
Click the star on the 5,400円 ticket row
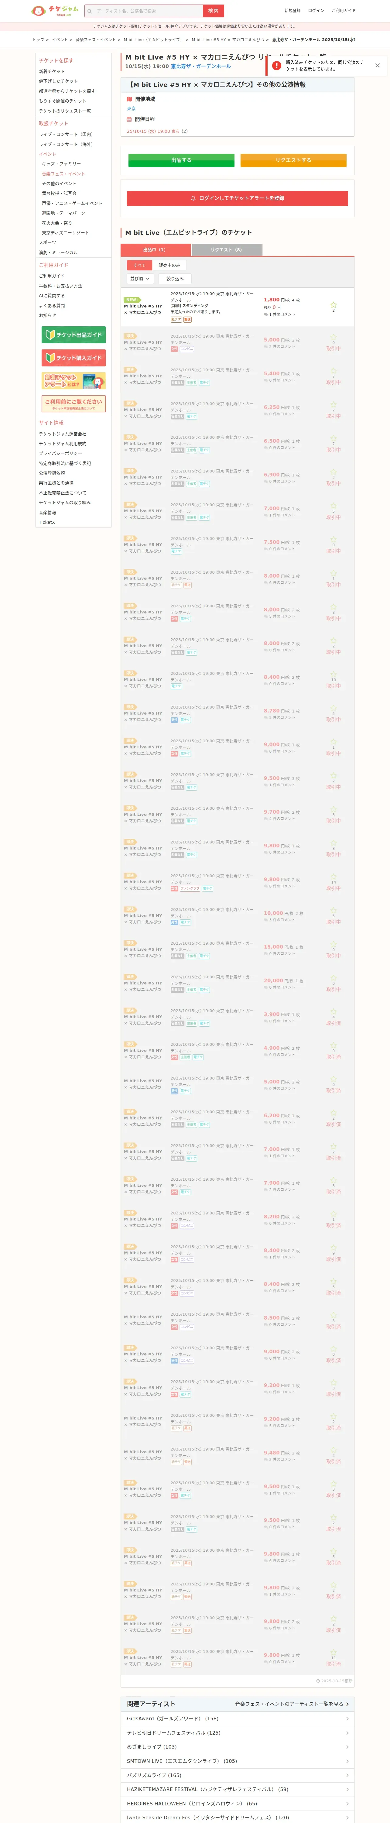(x=334, y=371)
